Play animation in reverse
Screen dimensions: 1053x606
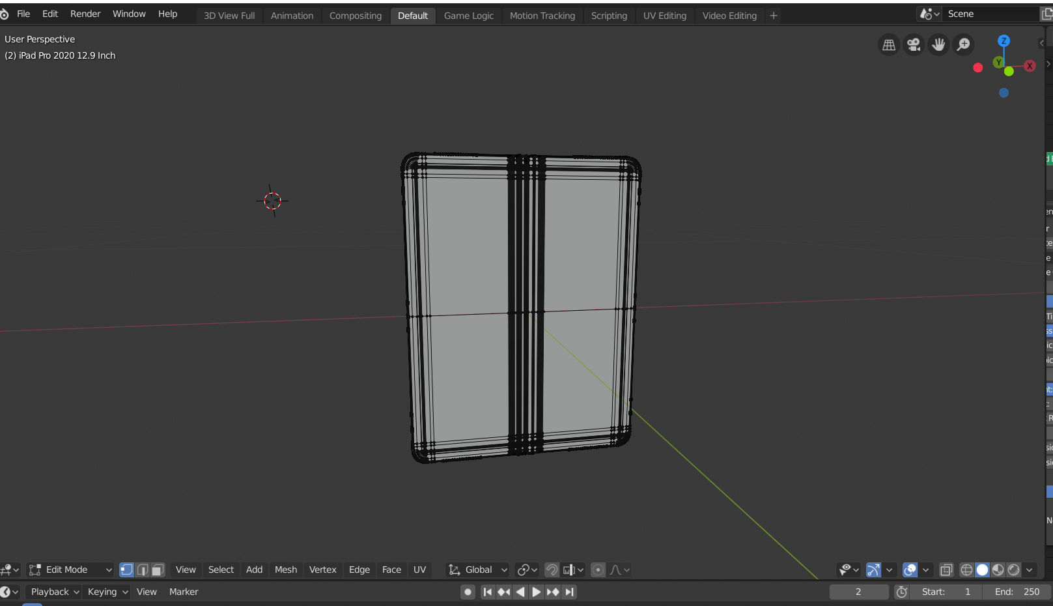pyautogui.click(x=520, y=592)
